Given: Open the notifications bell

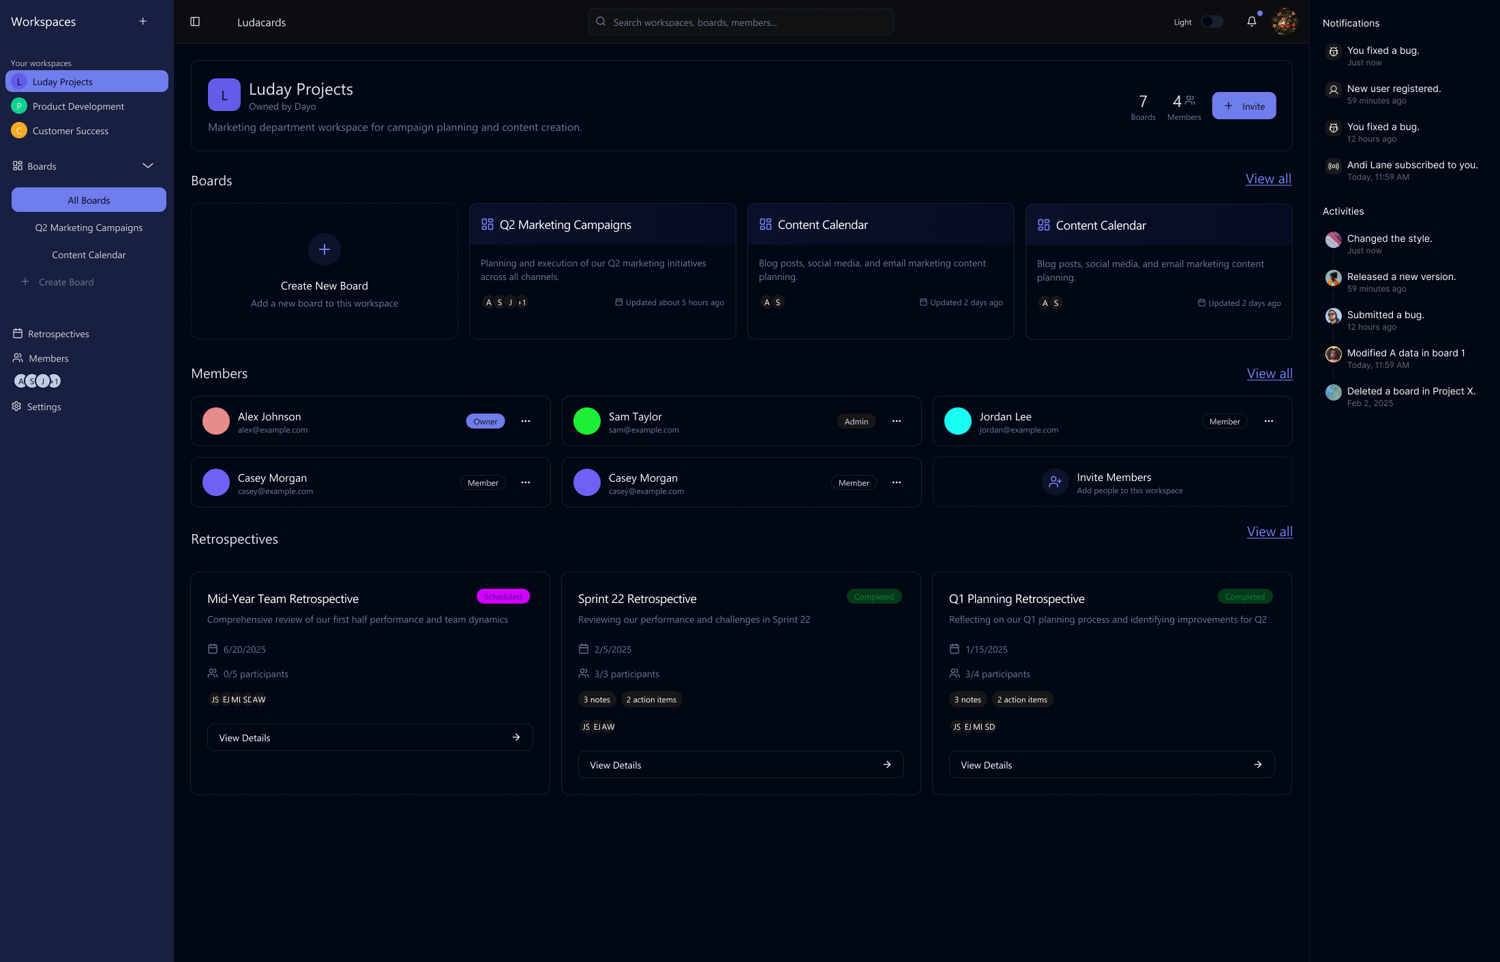Looking at the screenshot, I should [x=1251, y=22].
